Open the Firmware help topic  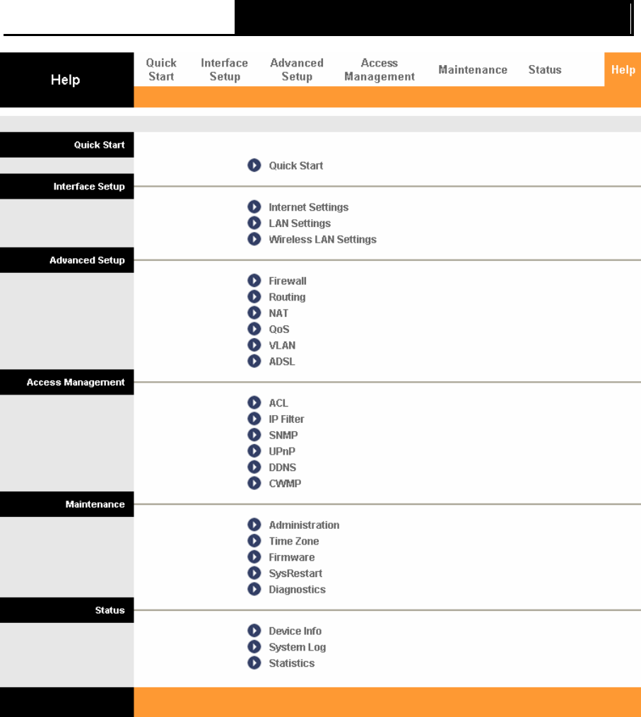pos(292,557)
